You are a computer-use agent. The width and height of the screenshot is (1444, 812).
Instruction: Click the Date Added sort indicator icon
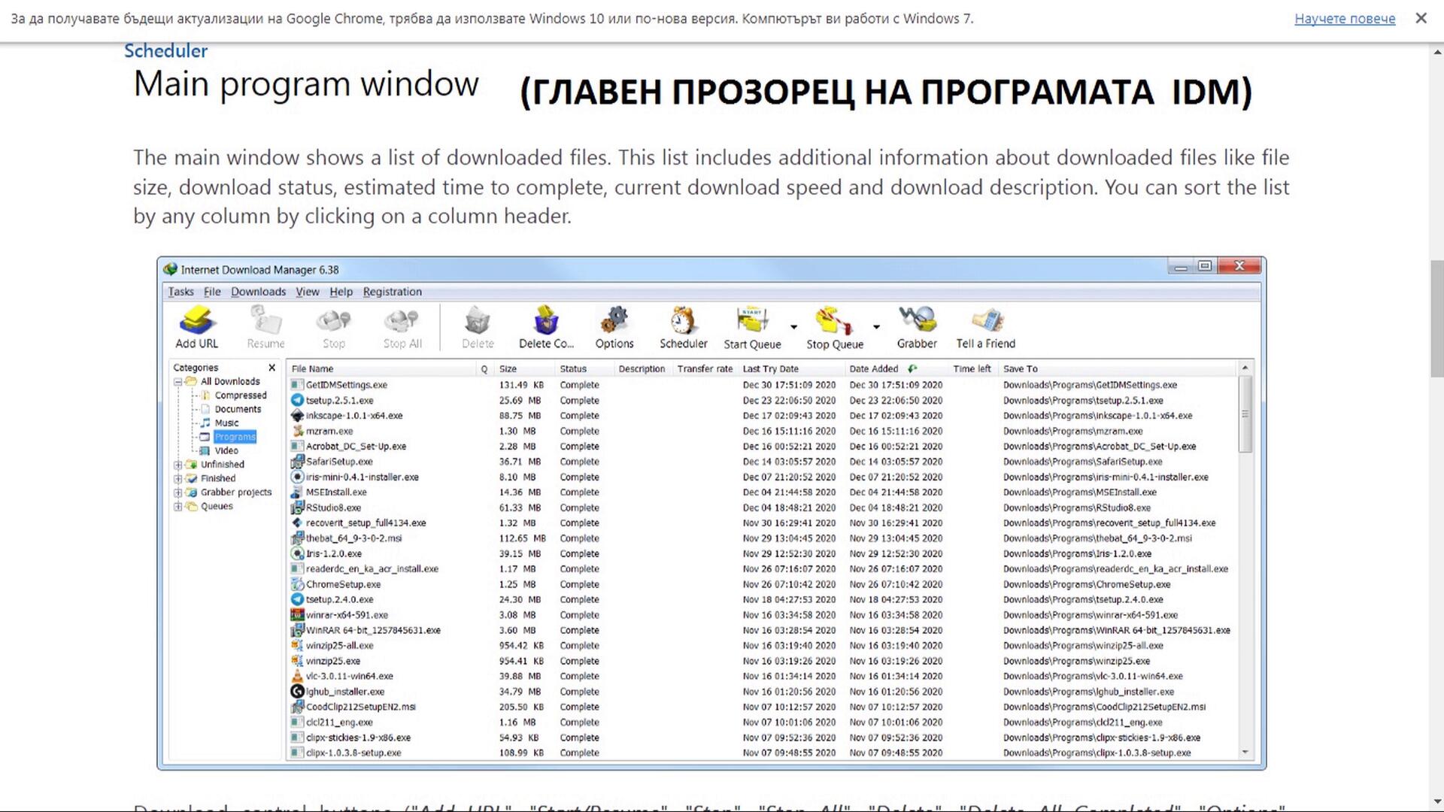click(912, 368)
